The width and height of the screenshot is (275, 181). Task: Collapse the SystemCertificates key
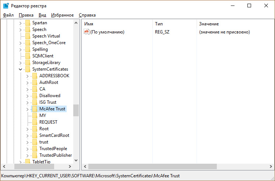pos(20,70)
